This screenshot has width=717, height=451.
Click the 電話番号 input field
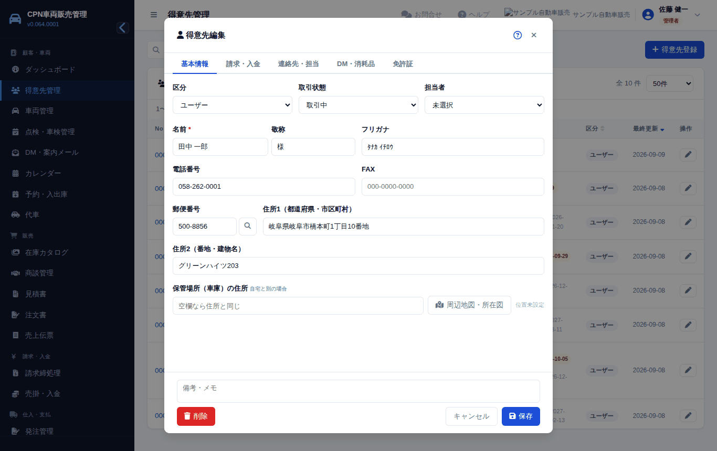click(264, 187)
